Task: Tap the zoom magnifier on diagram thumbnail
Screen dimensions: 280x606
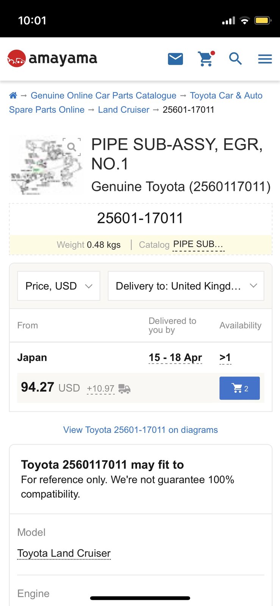Action: tap(72, 147)
